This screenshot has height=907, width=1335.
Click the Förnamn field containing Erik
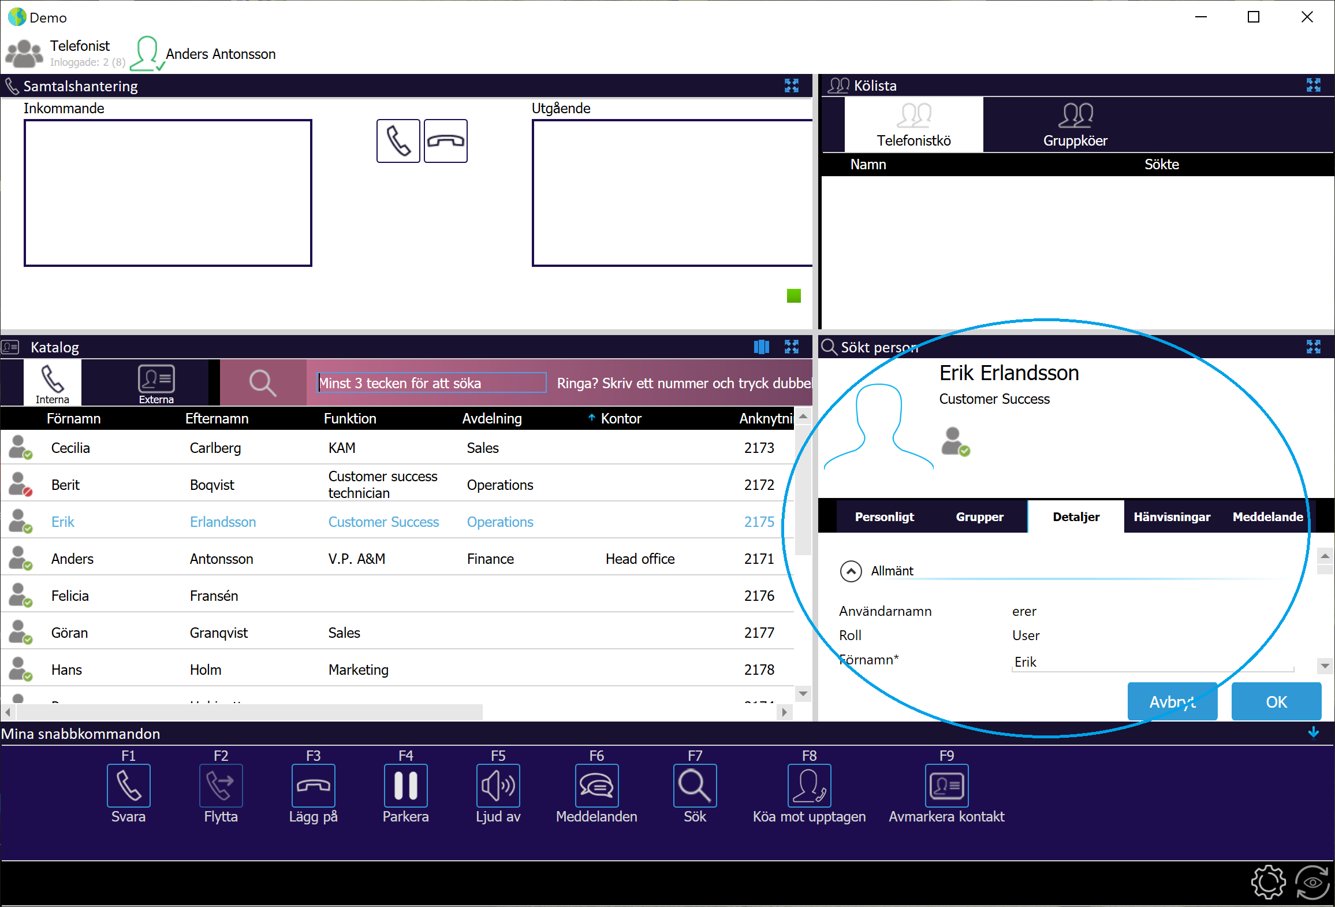1153,661
